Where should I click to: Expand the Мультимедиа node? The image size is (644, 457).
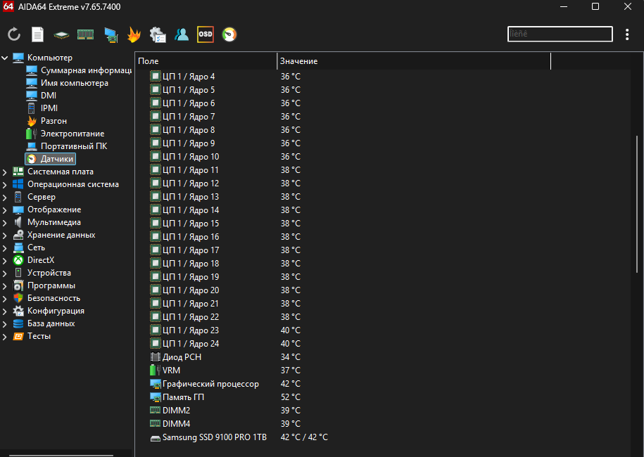point(5,223)
